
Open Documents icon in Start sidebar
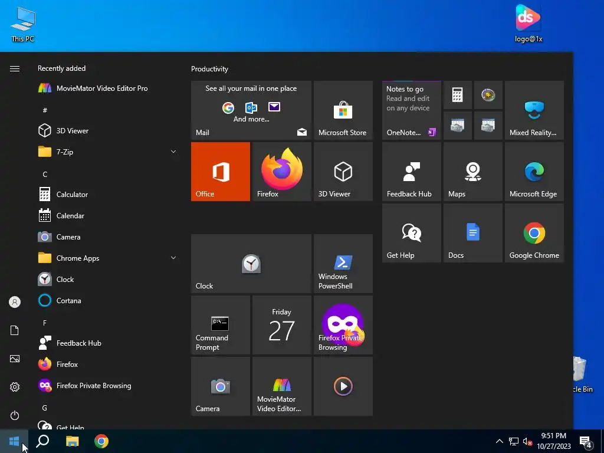click(x=15, y=330)
